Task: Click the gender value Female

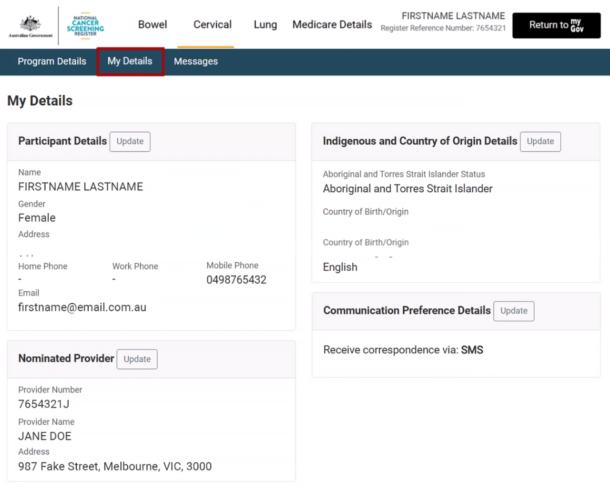Action: [x=37, y=218]
